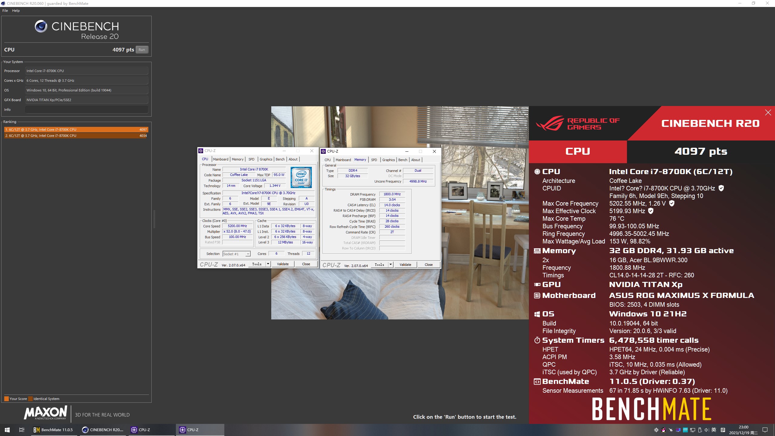Click into the Info input field
775x436 pixels.
pos(87,110)
